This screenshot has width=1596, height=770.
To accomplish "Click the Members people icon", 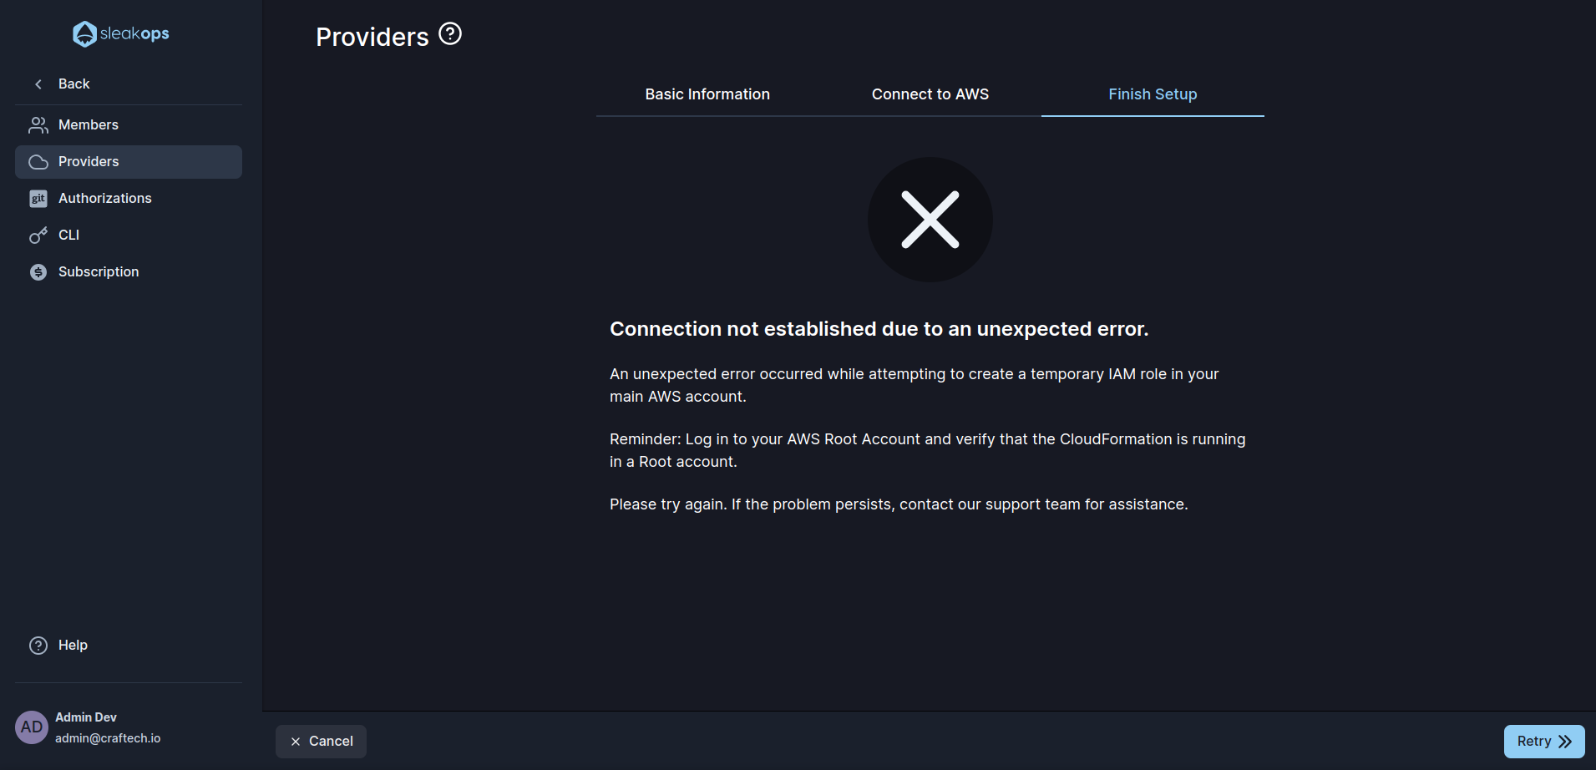I will point(38,125).
